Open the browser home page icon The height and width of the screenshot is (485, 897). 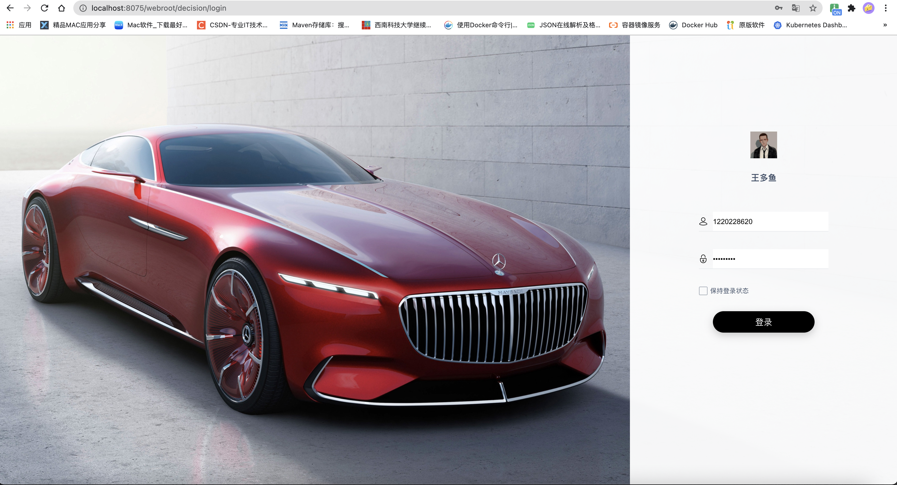(x=62, y=8)
